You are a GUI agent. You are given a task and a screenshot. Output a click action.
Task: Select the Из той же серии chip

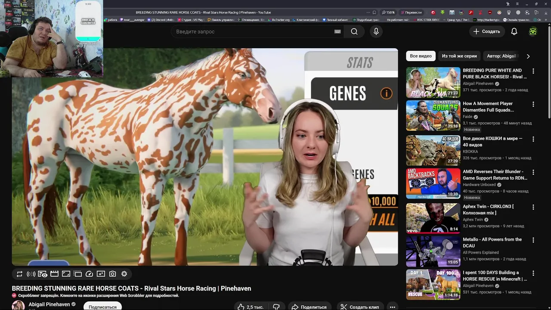pyautogui.click(x=459, y=56)
